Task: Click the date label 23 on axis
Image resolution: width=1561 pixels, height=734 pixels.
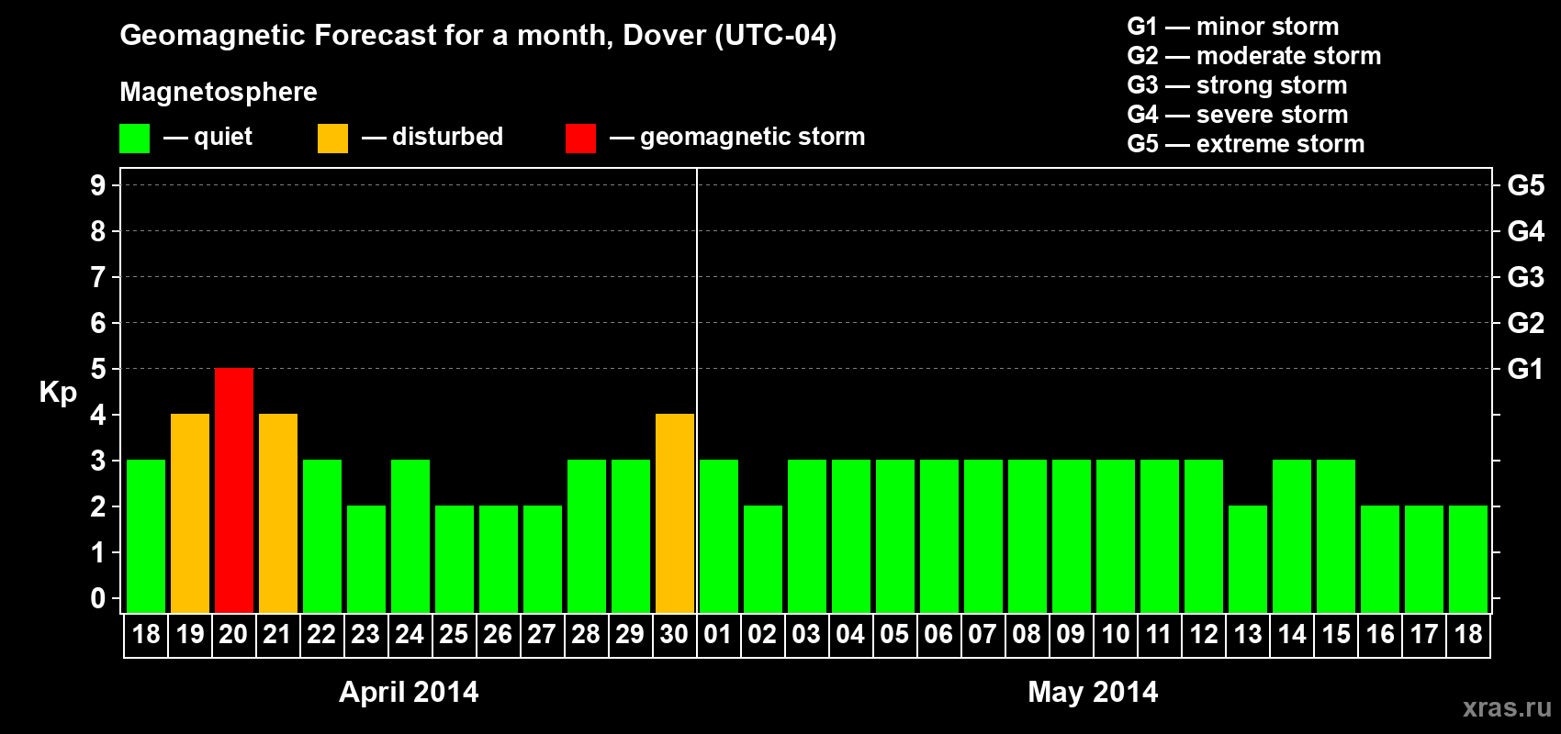Action: coord(365,634)
